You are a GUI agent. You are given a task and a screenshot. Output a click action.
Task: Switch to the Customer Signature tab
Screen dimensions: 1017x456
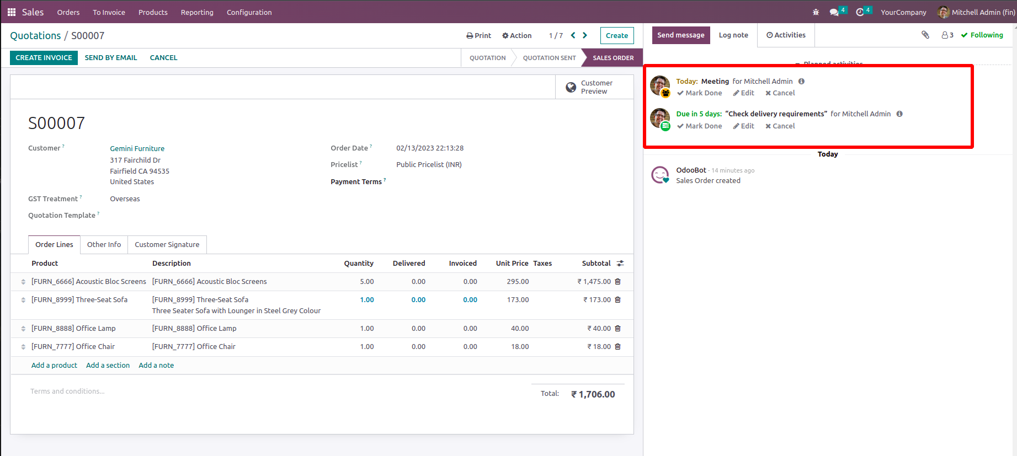click(x=167, y=245)
